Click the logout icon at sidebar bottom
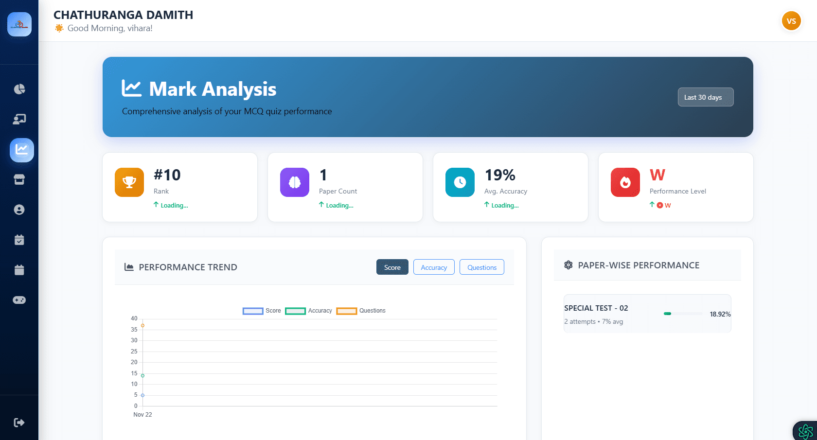The height and width of the screenshot is (440, 817). pyautogui.click(x=19, y=422)
